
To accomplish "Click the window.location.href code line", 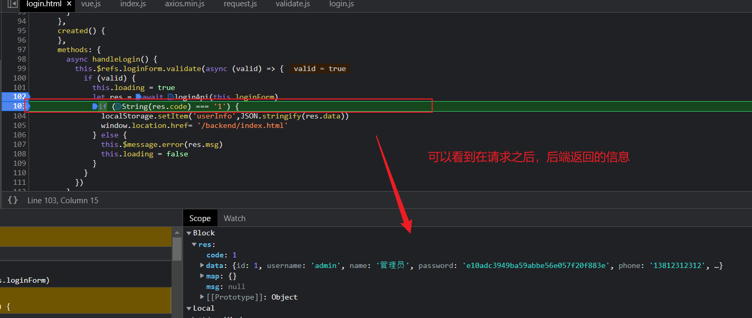I will pyautogui.click(x=194, y=125).
